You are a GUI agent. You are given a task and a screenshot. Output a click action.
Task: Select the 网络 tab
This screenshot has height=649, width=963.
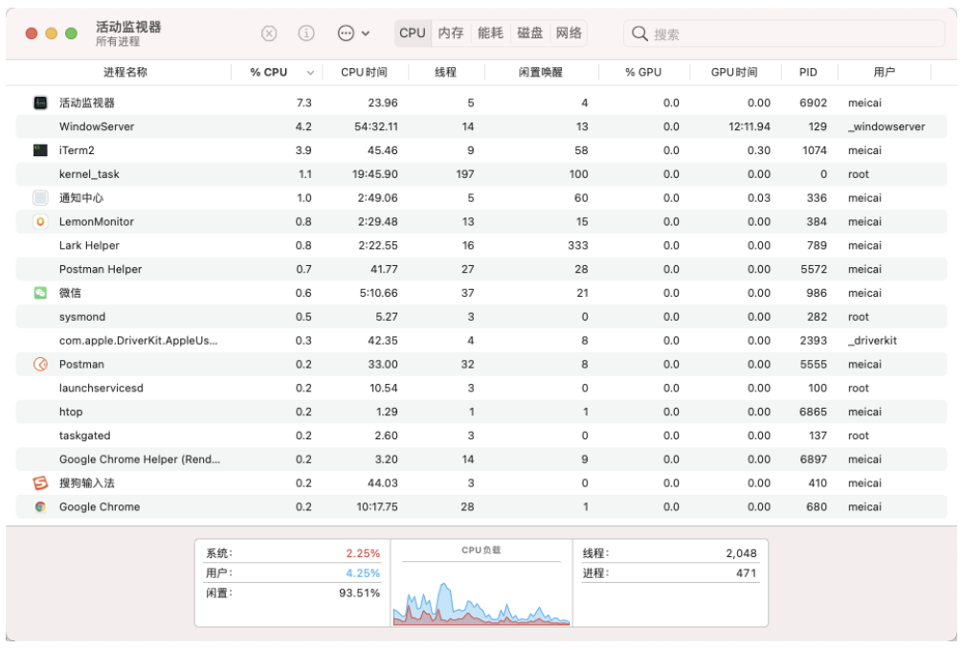[x=569, y=34]
